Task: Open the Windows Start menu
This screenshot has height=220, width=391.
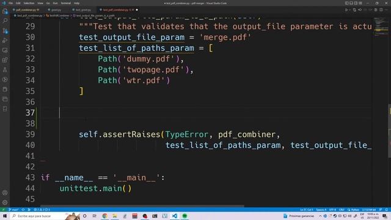Action: [5, 216]
